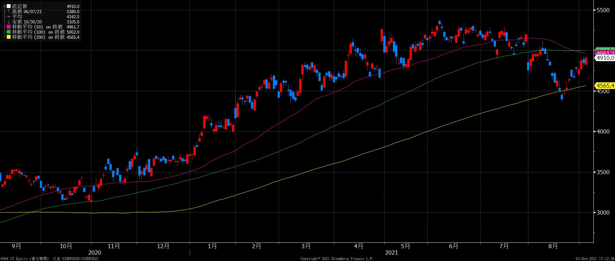This screenshot has width=615, height=261.
Task: Click the 2021 year label on time axis
Action: (x=391, y=253)
